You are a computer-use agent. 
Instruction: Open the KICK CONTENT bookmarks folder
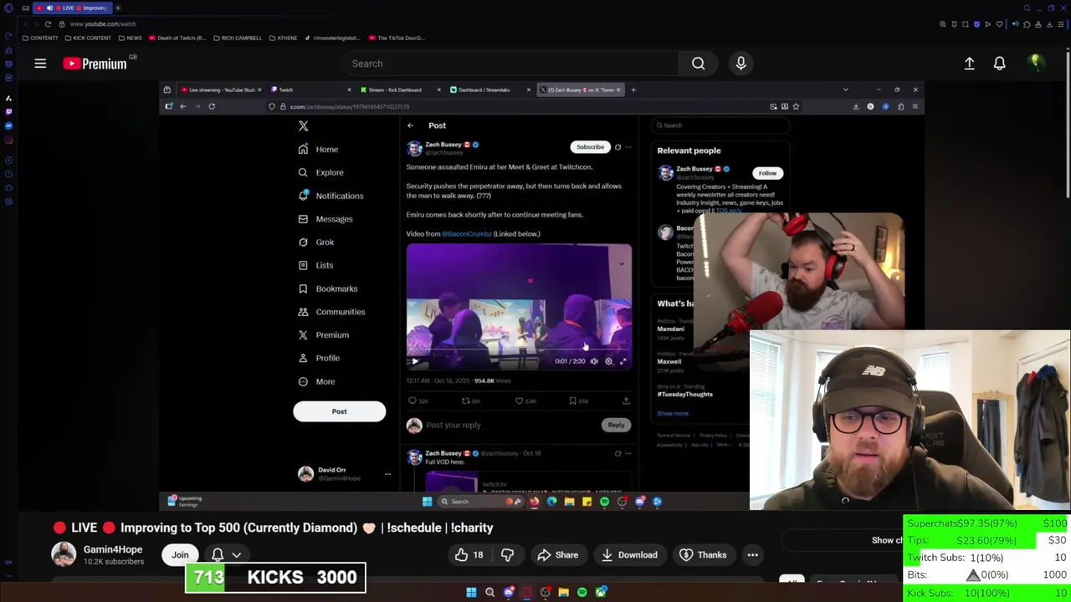coord(88,38)
